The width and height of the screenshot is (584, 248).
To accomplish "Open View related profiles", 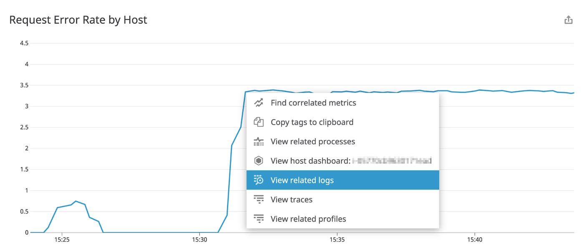I will pos(308,218).
